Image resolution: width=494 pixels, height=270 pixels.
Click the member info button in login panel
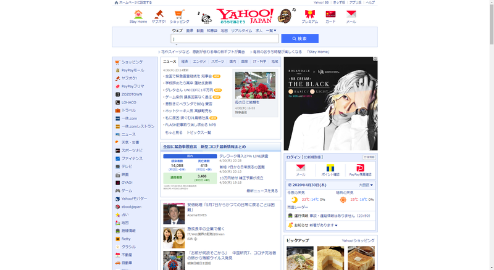point(369,157)
